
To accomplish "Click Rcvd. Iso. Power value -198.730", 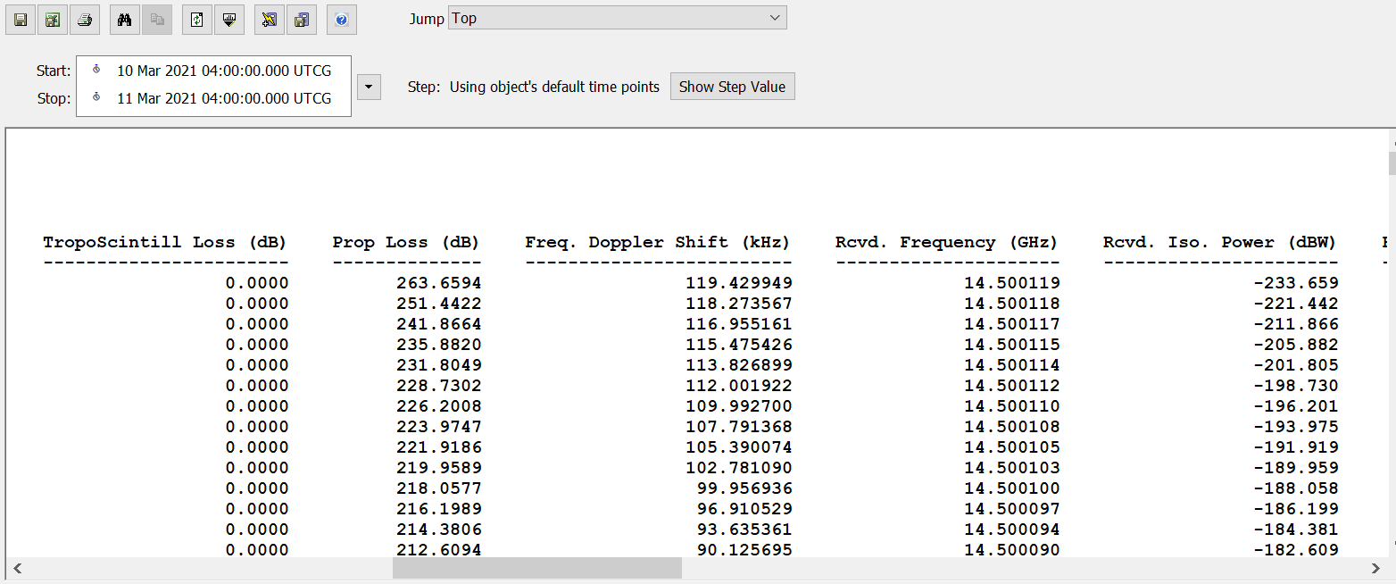I will [x=1296, y=386].
